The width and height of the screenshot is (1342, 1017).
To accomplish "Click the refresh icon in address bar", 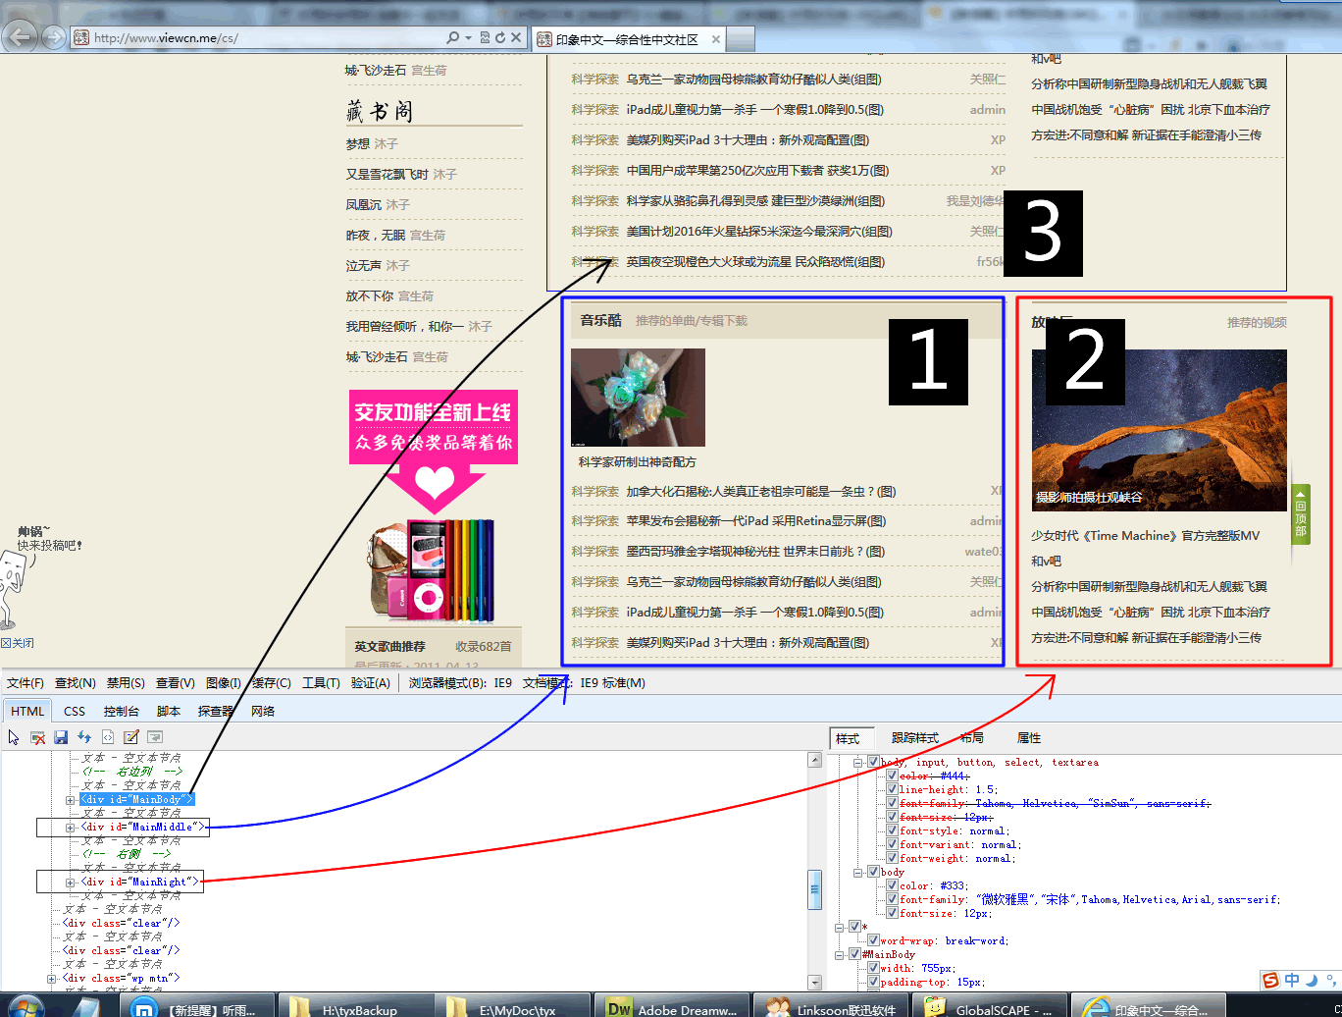I will tap(500, 38).
